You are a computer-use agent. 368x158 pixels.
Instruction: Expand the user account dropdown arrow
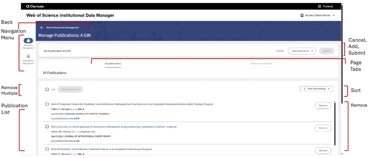pos(334,16)
